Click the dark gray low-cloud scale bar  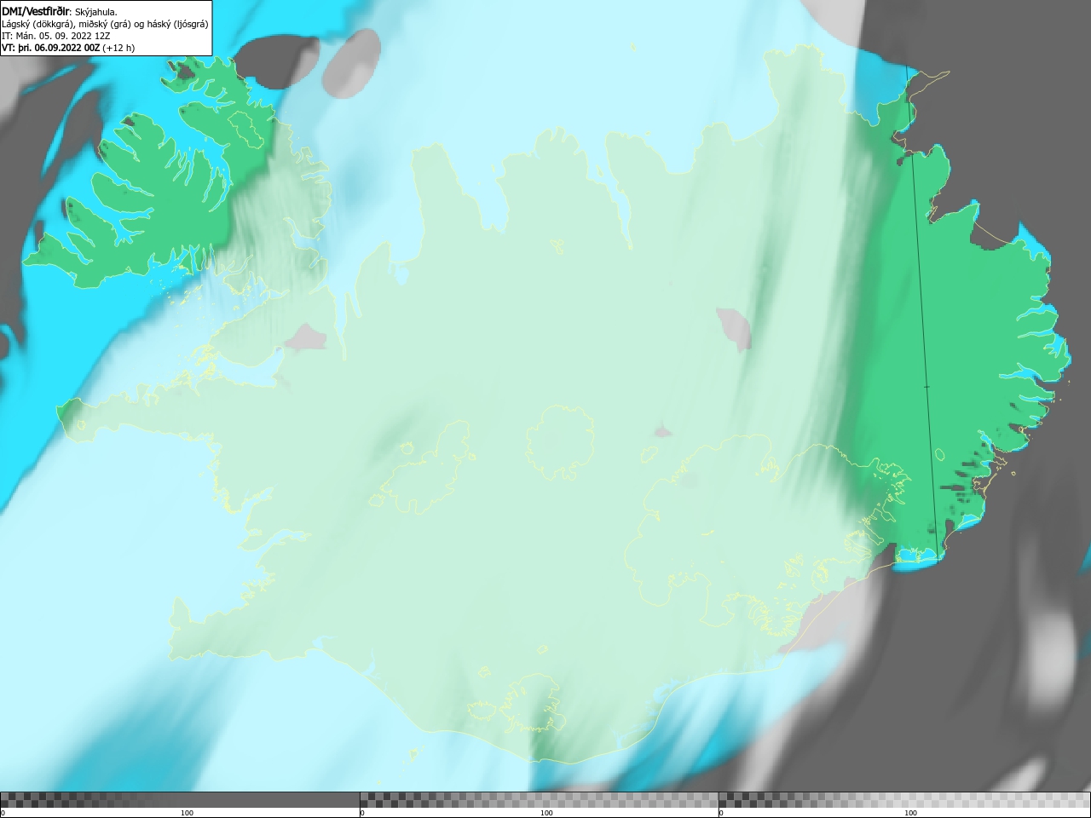(180, 799)
